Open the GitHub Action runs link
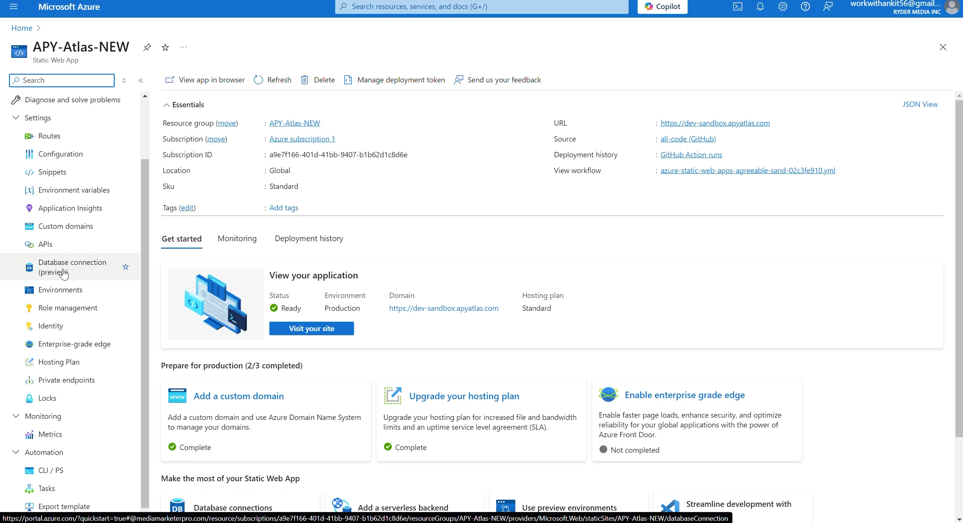This screenshot has height=523, width=963. pos(691,154)
